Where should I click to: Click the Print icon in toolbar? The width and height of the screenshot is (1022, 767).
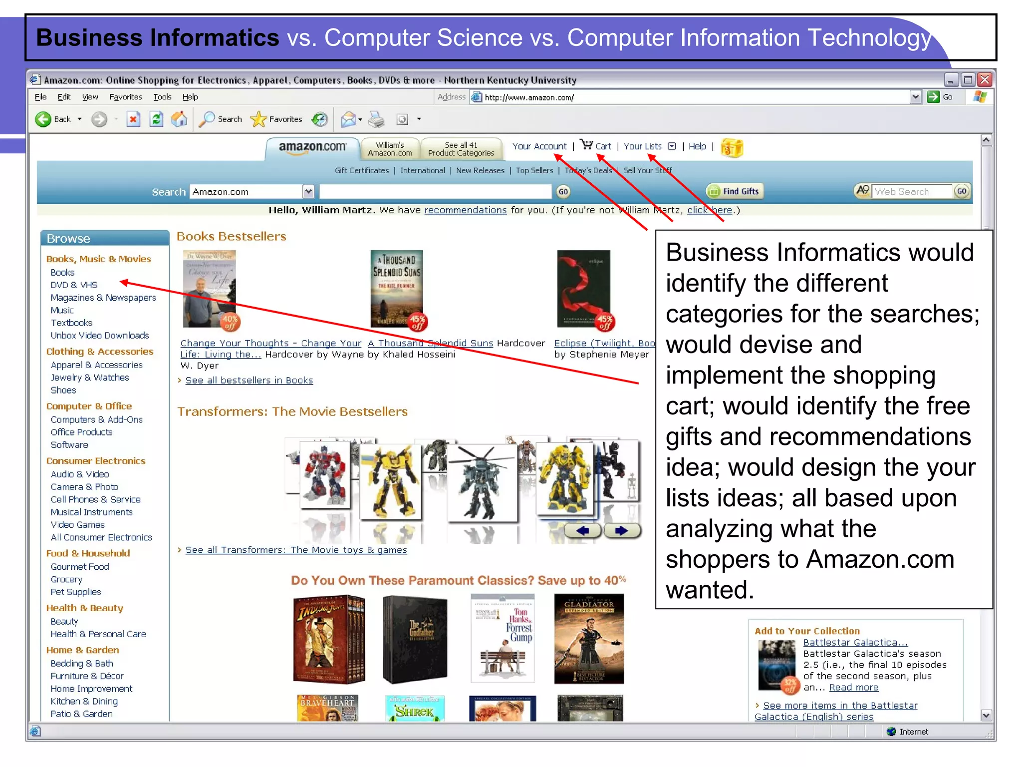click(x=377, y=119)
